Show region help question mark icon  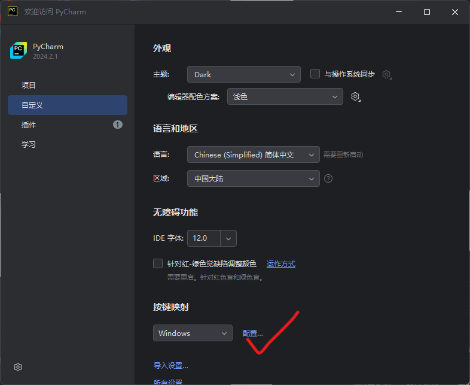click(x=328, y=178)
